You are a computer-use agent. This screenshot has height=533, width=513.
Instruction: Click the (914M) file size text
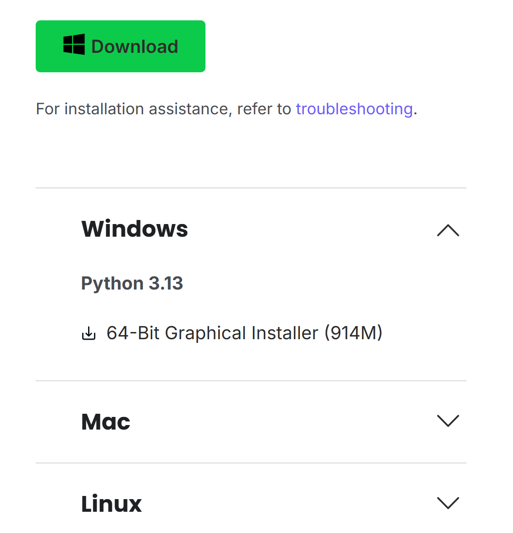click(353, 333)
